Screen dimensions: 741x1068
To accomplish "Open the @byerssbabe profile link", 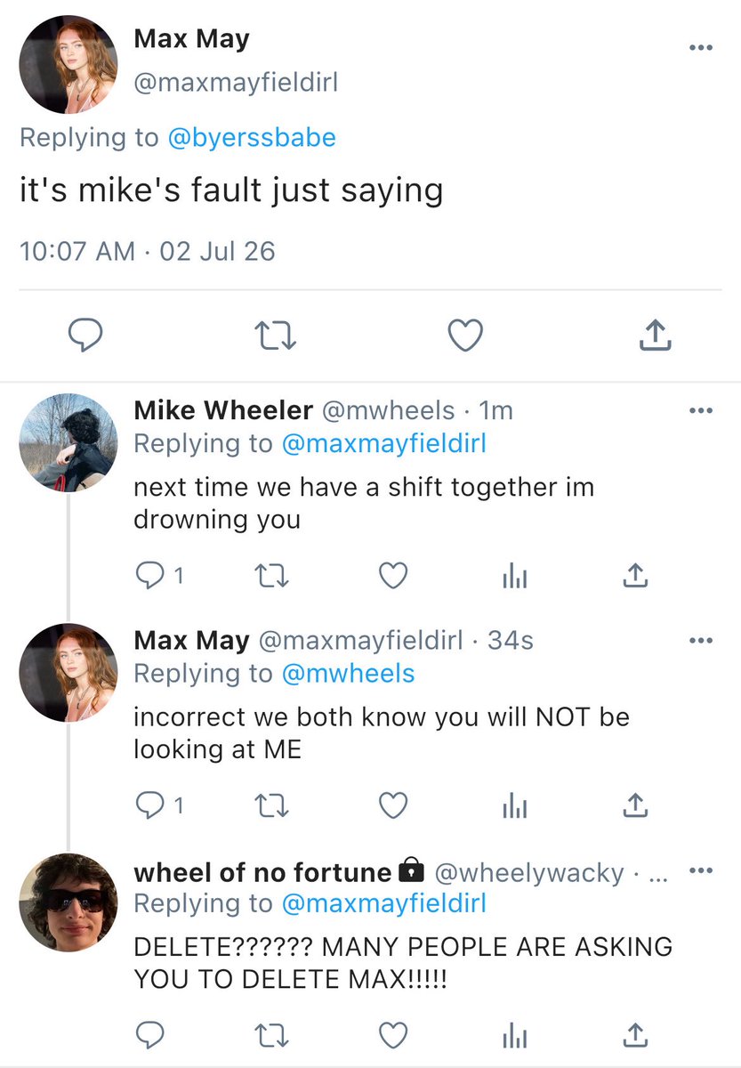I will click(252, 137).
